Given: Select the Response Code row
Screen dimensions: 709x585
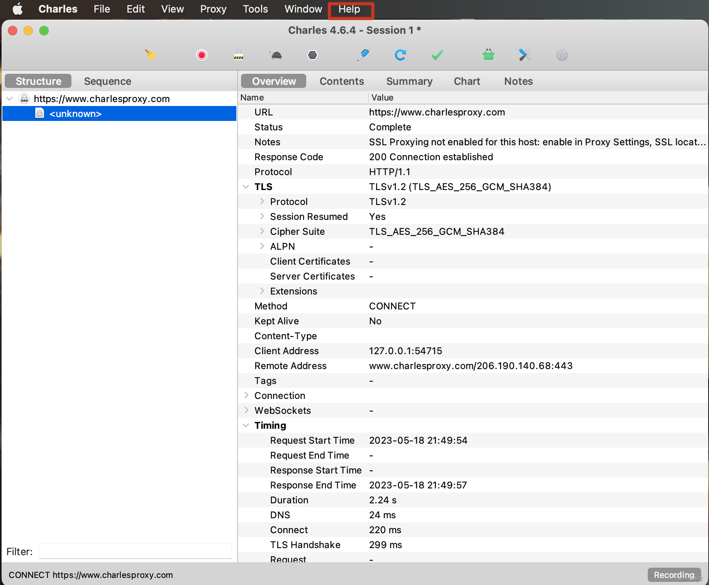Looking at the screenshot, I should 473,157.
